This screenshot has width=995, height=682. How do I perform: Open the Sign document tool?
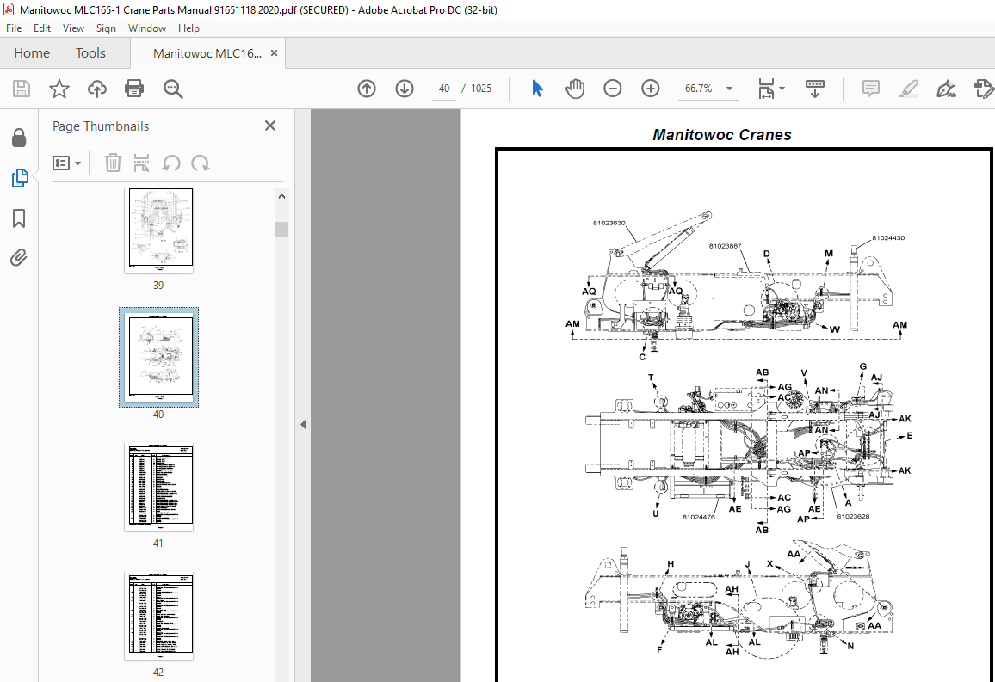tap(946, 89)
